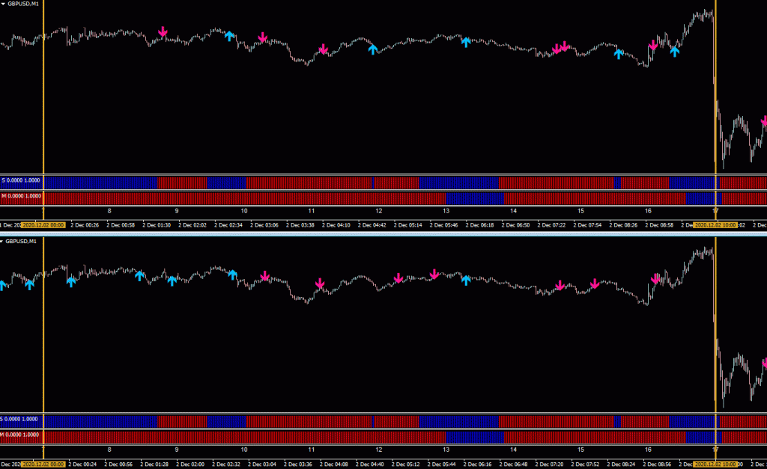Click the '2 Dec 00:58' time label

pos(121,225)
